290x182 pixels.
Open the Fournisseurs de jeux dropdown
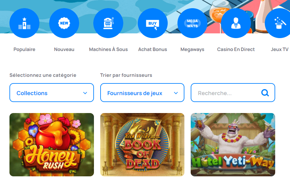pos(142,93)
